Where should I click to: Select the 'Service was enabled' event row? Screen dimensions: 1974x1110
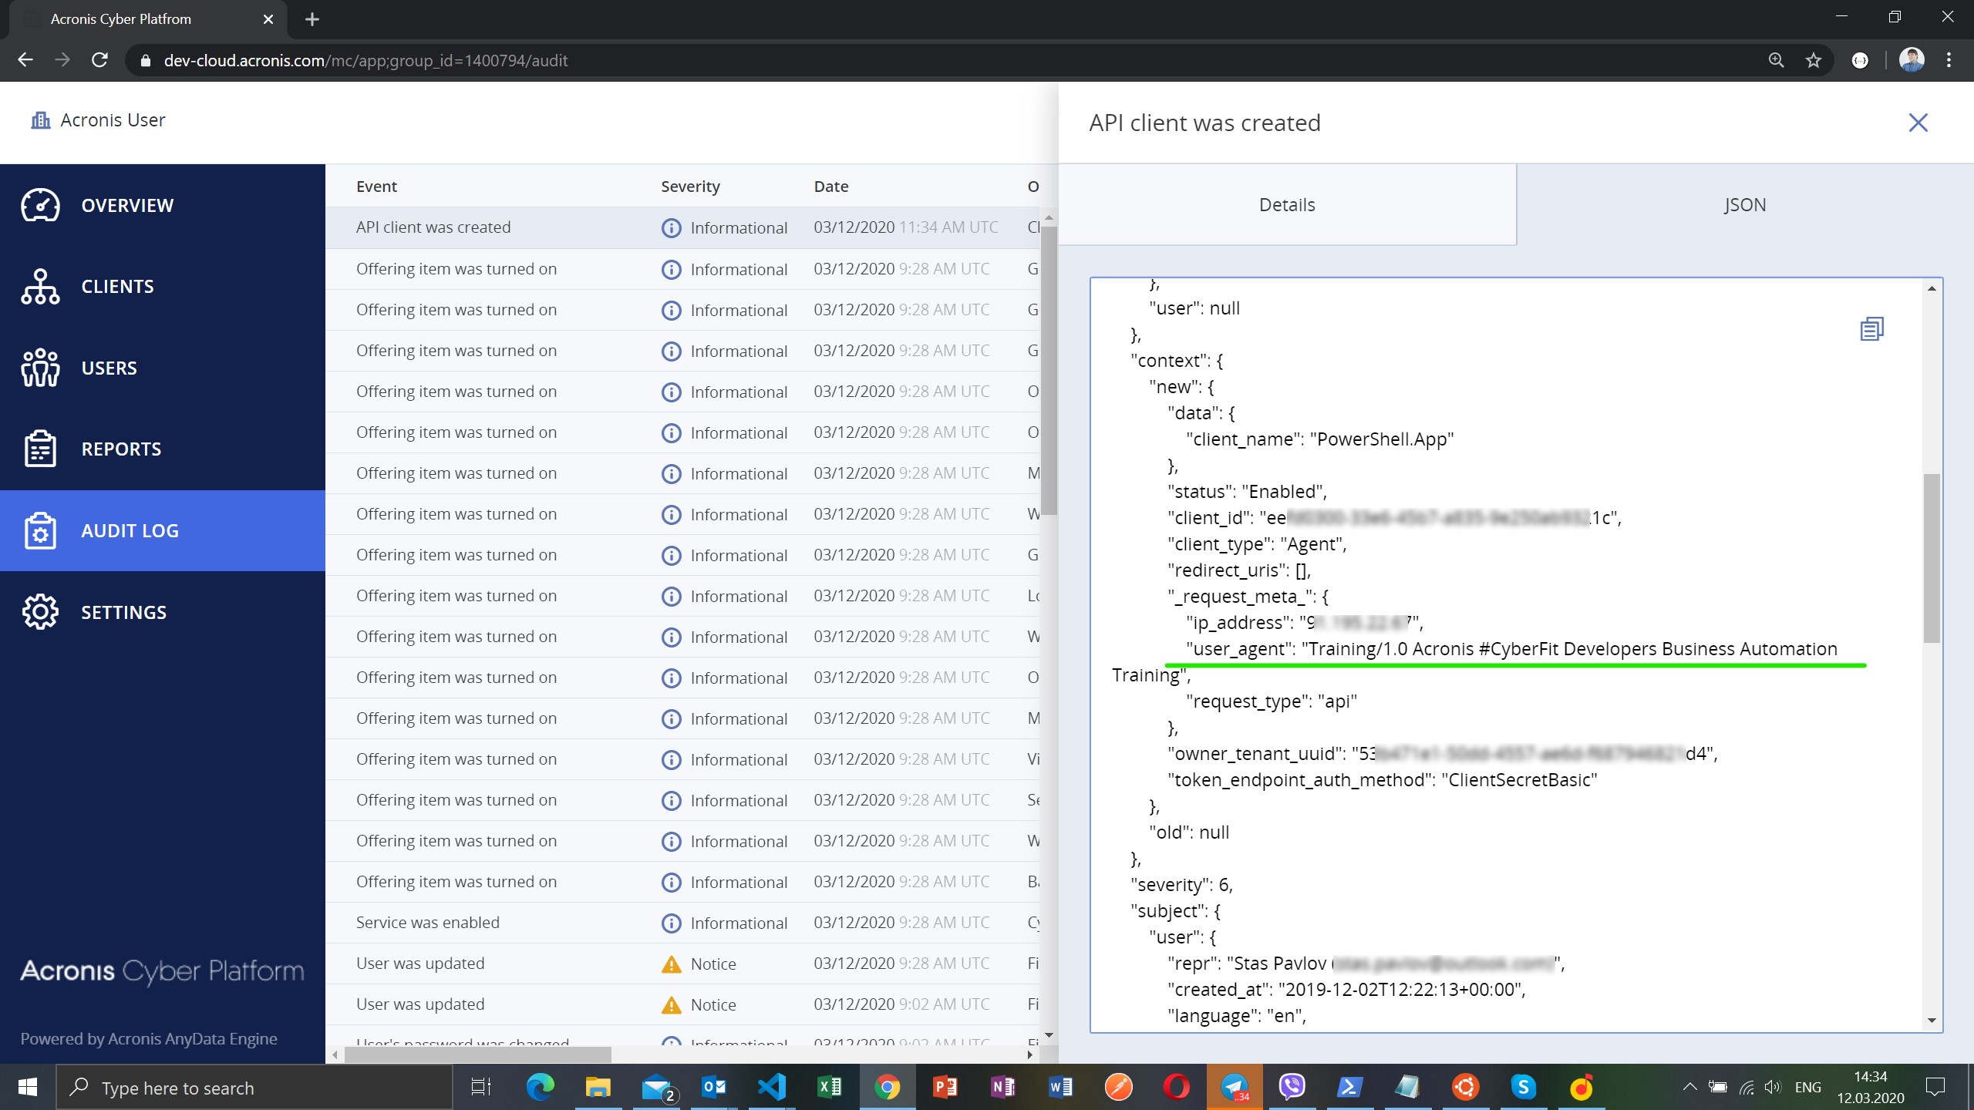tap(428, 923)
